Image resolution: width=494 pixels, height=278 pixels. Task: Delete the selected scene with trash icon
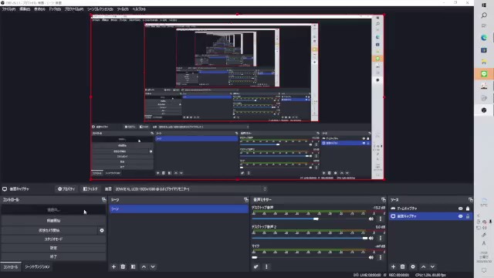click(123, 266)
